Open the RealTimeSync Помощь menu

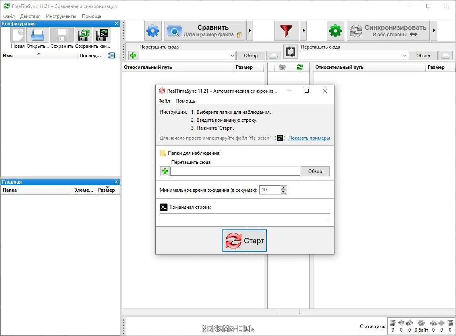(x=185, y=101)
